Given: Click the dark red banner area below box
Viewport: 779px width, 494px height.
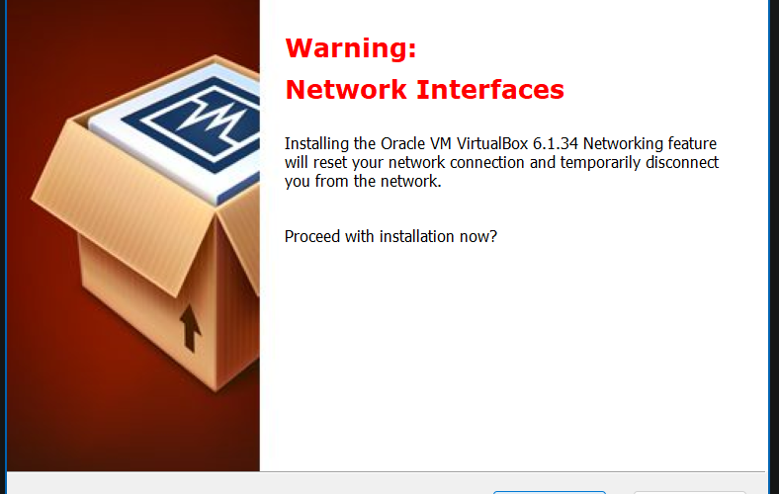Looking at the screenshot, I should (130, 437).
